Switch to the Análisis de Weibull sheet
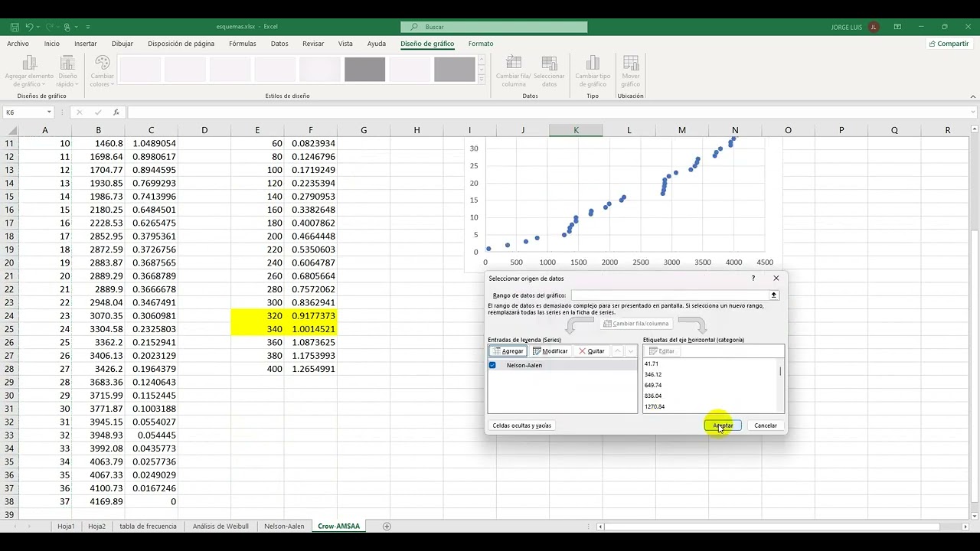Viewport: 980px width, 551px height. pyautogui.click(x=220, y=526)
